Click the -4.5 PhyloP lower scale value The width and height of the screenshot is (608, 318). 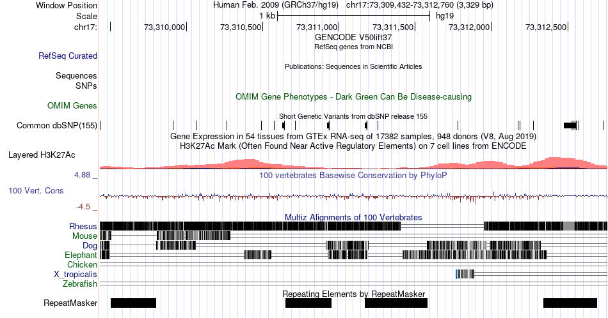pos(83,207)
